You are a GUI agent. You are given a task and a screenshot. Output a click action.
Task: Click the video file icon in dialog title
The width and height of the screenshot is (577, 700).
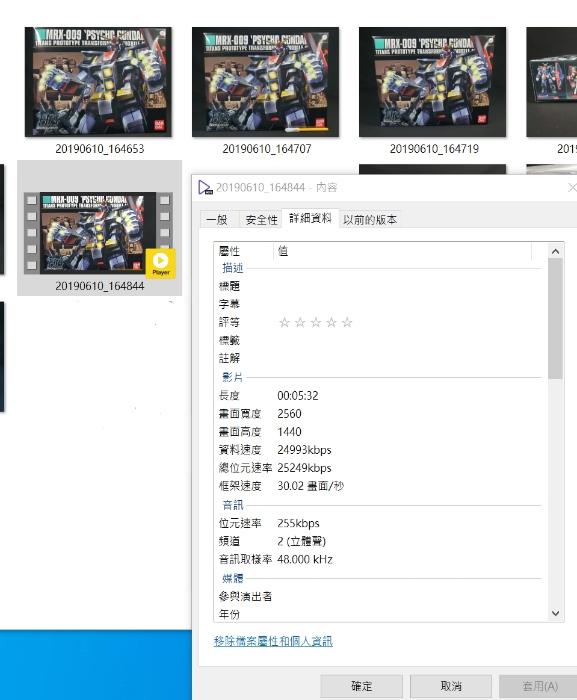click(205, 188)
